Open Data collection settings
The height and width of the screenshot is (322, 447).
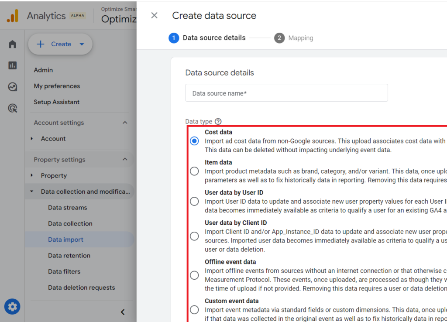(70, 224)
